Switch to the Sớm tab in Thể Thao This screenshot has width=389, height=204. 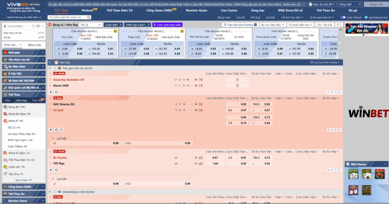pyautogui.click(x=8, y=100)
